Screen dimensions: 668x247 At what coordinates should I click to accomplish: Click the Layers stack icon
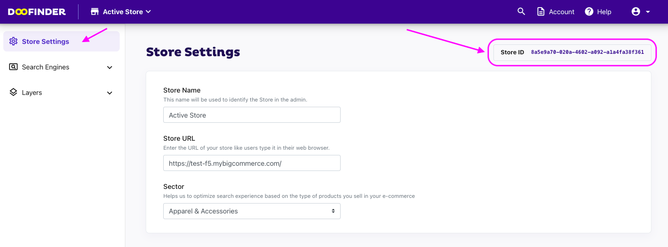13,93
